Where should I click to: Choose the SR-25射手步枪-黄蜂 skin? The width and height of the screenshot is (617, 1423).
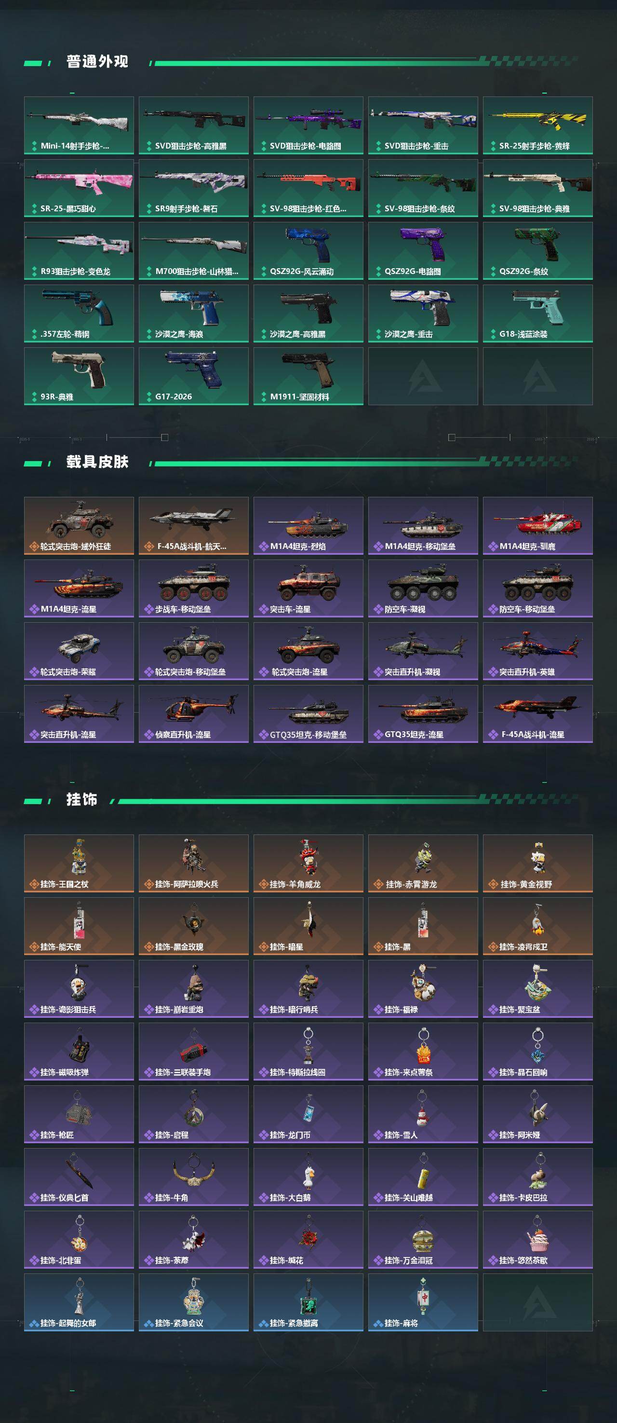(538, 125)
